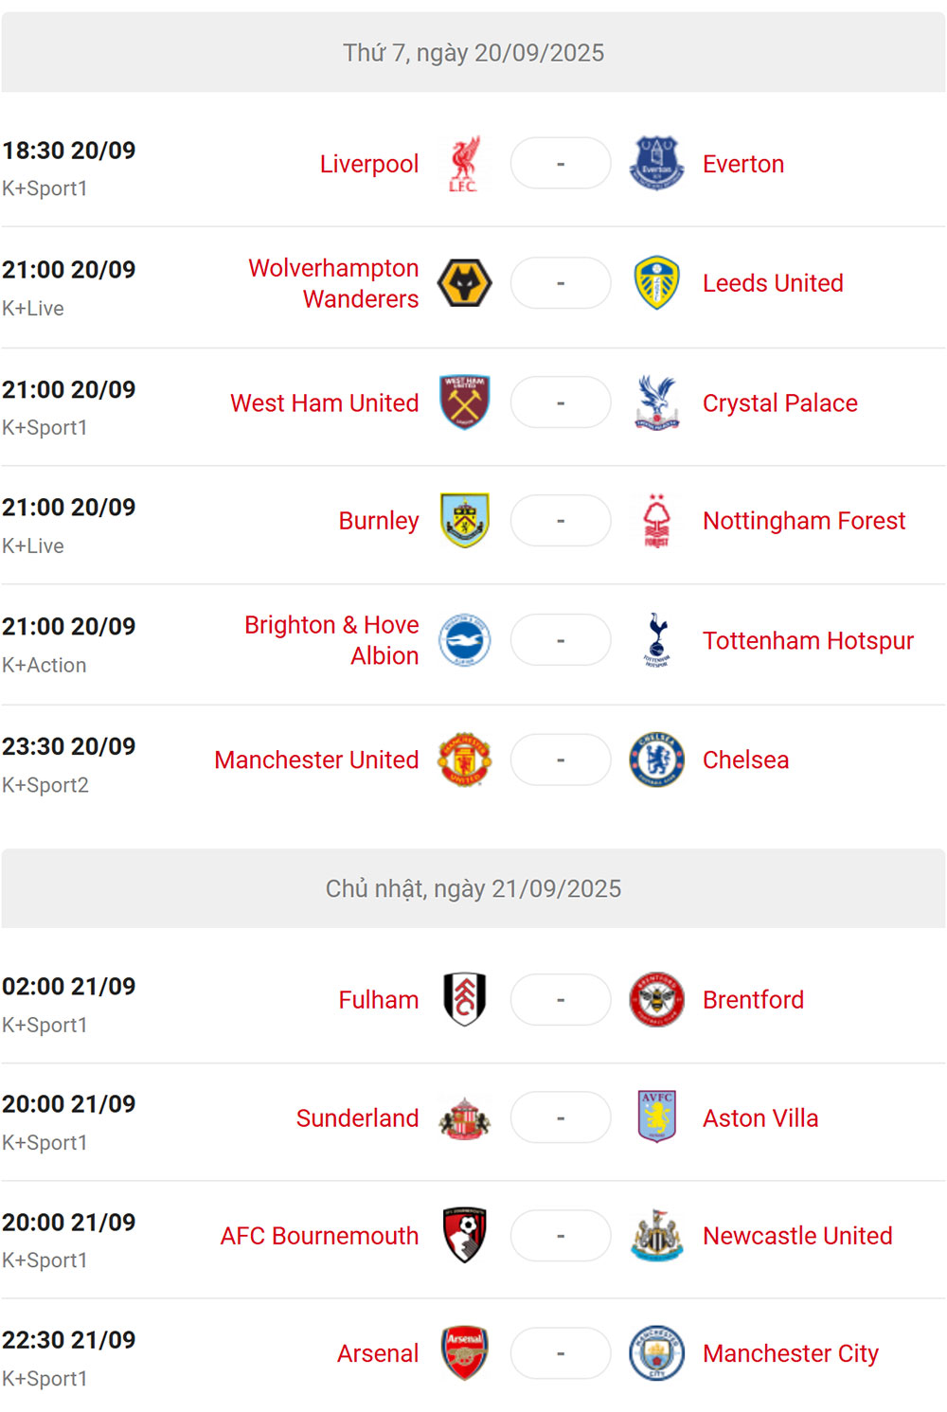This screenshot has height=1412, width=947.
Task: Click the Chủ nhật 21/09/2025 date header
Action: 473,888
